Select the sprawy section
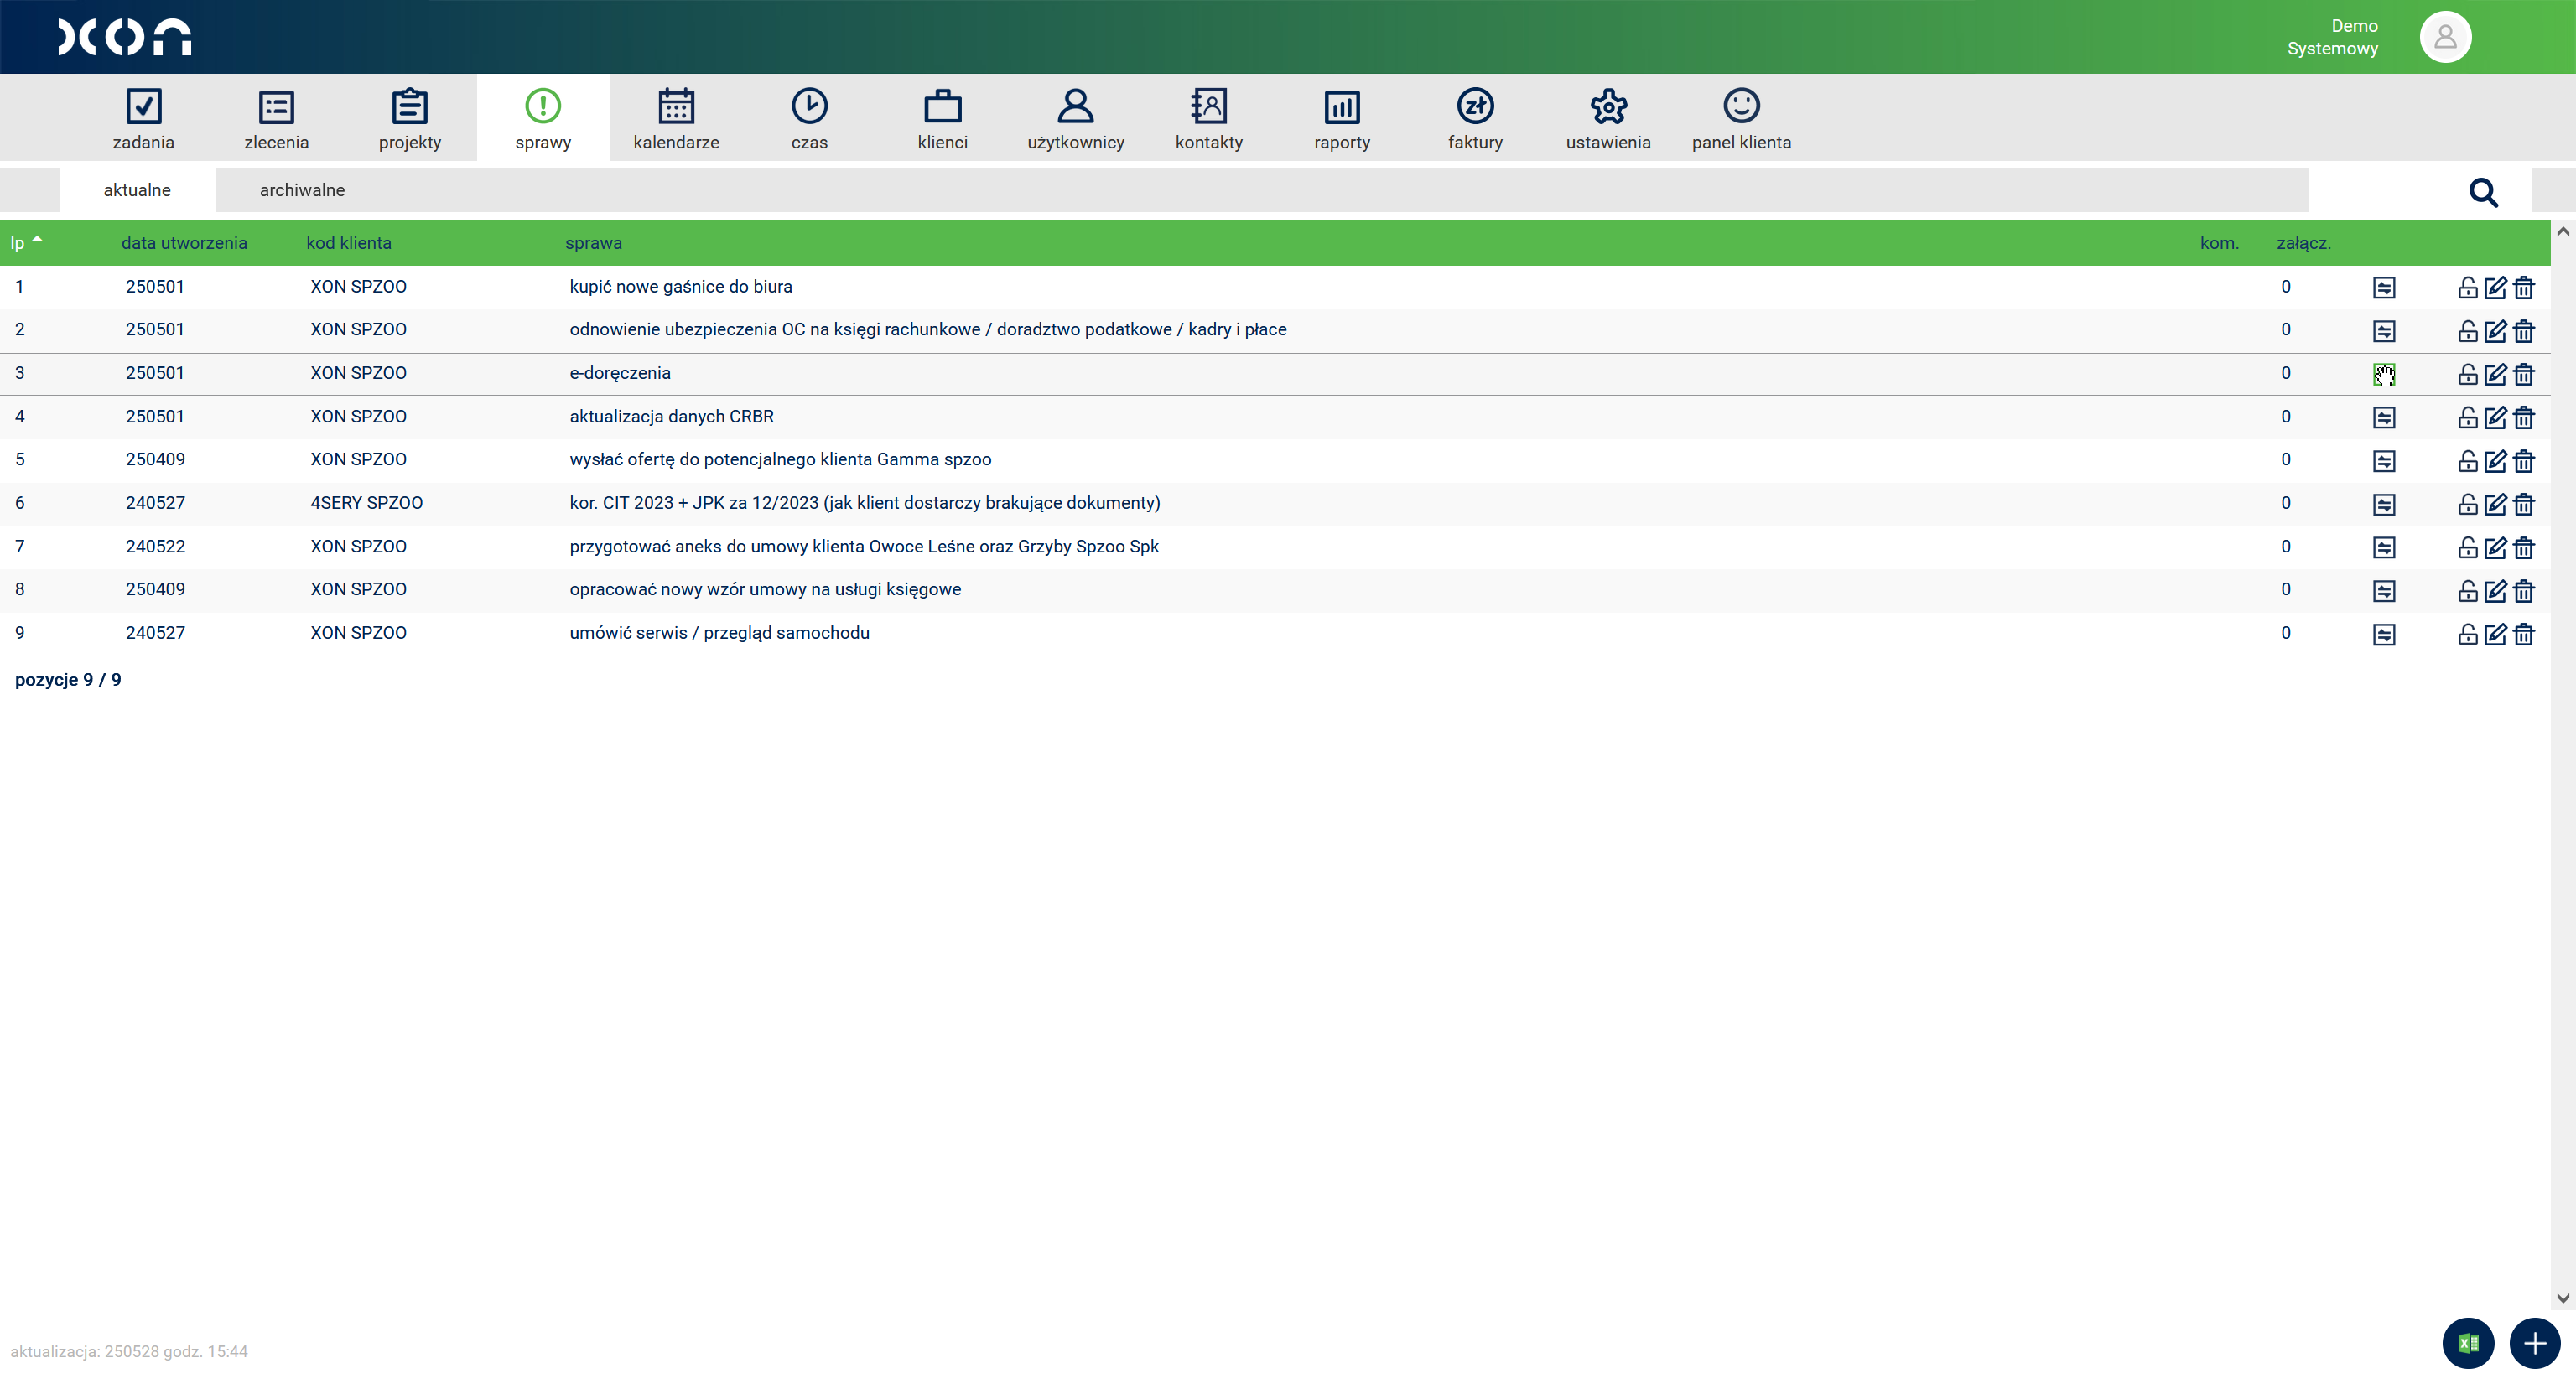Image resolution: width=2576 pixels, height=1384 pixels. click(x=543, y=118)
